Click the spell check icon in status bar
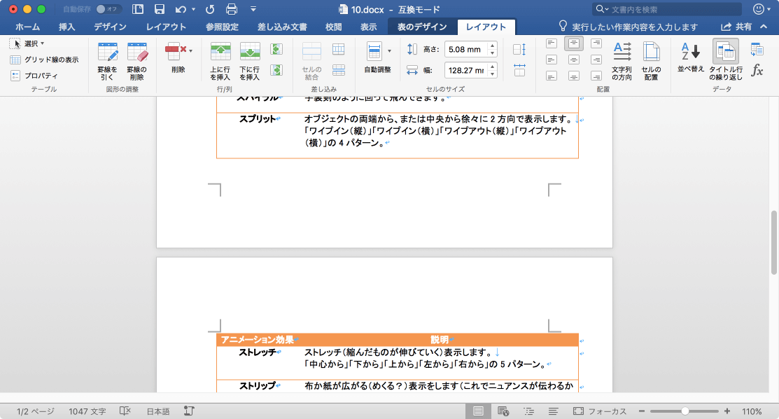This screenshot has width=779, height=419. point(125,411)
